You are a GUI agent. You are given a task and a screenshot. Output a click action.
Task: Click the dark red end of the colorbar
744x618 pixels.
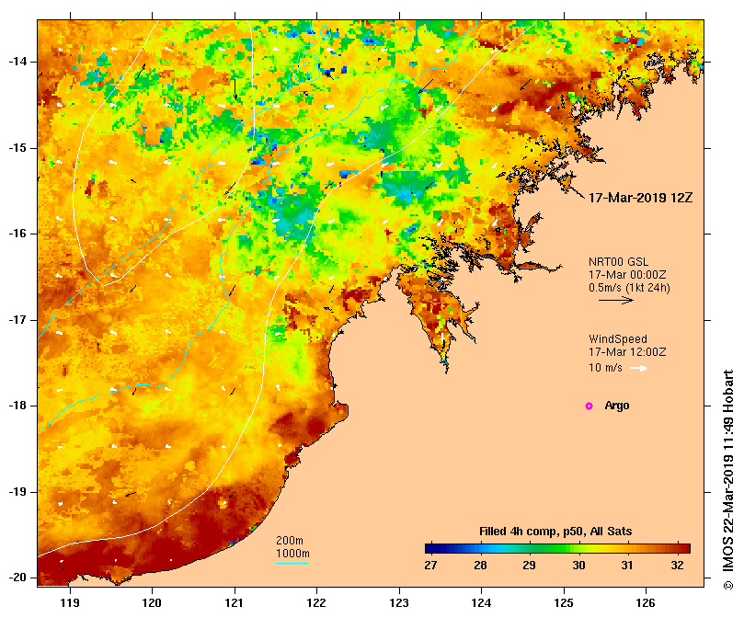683,549
